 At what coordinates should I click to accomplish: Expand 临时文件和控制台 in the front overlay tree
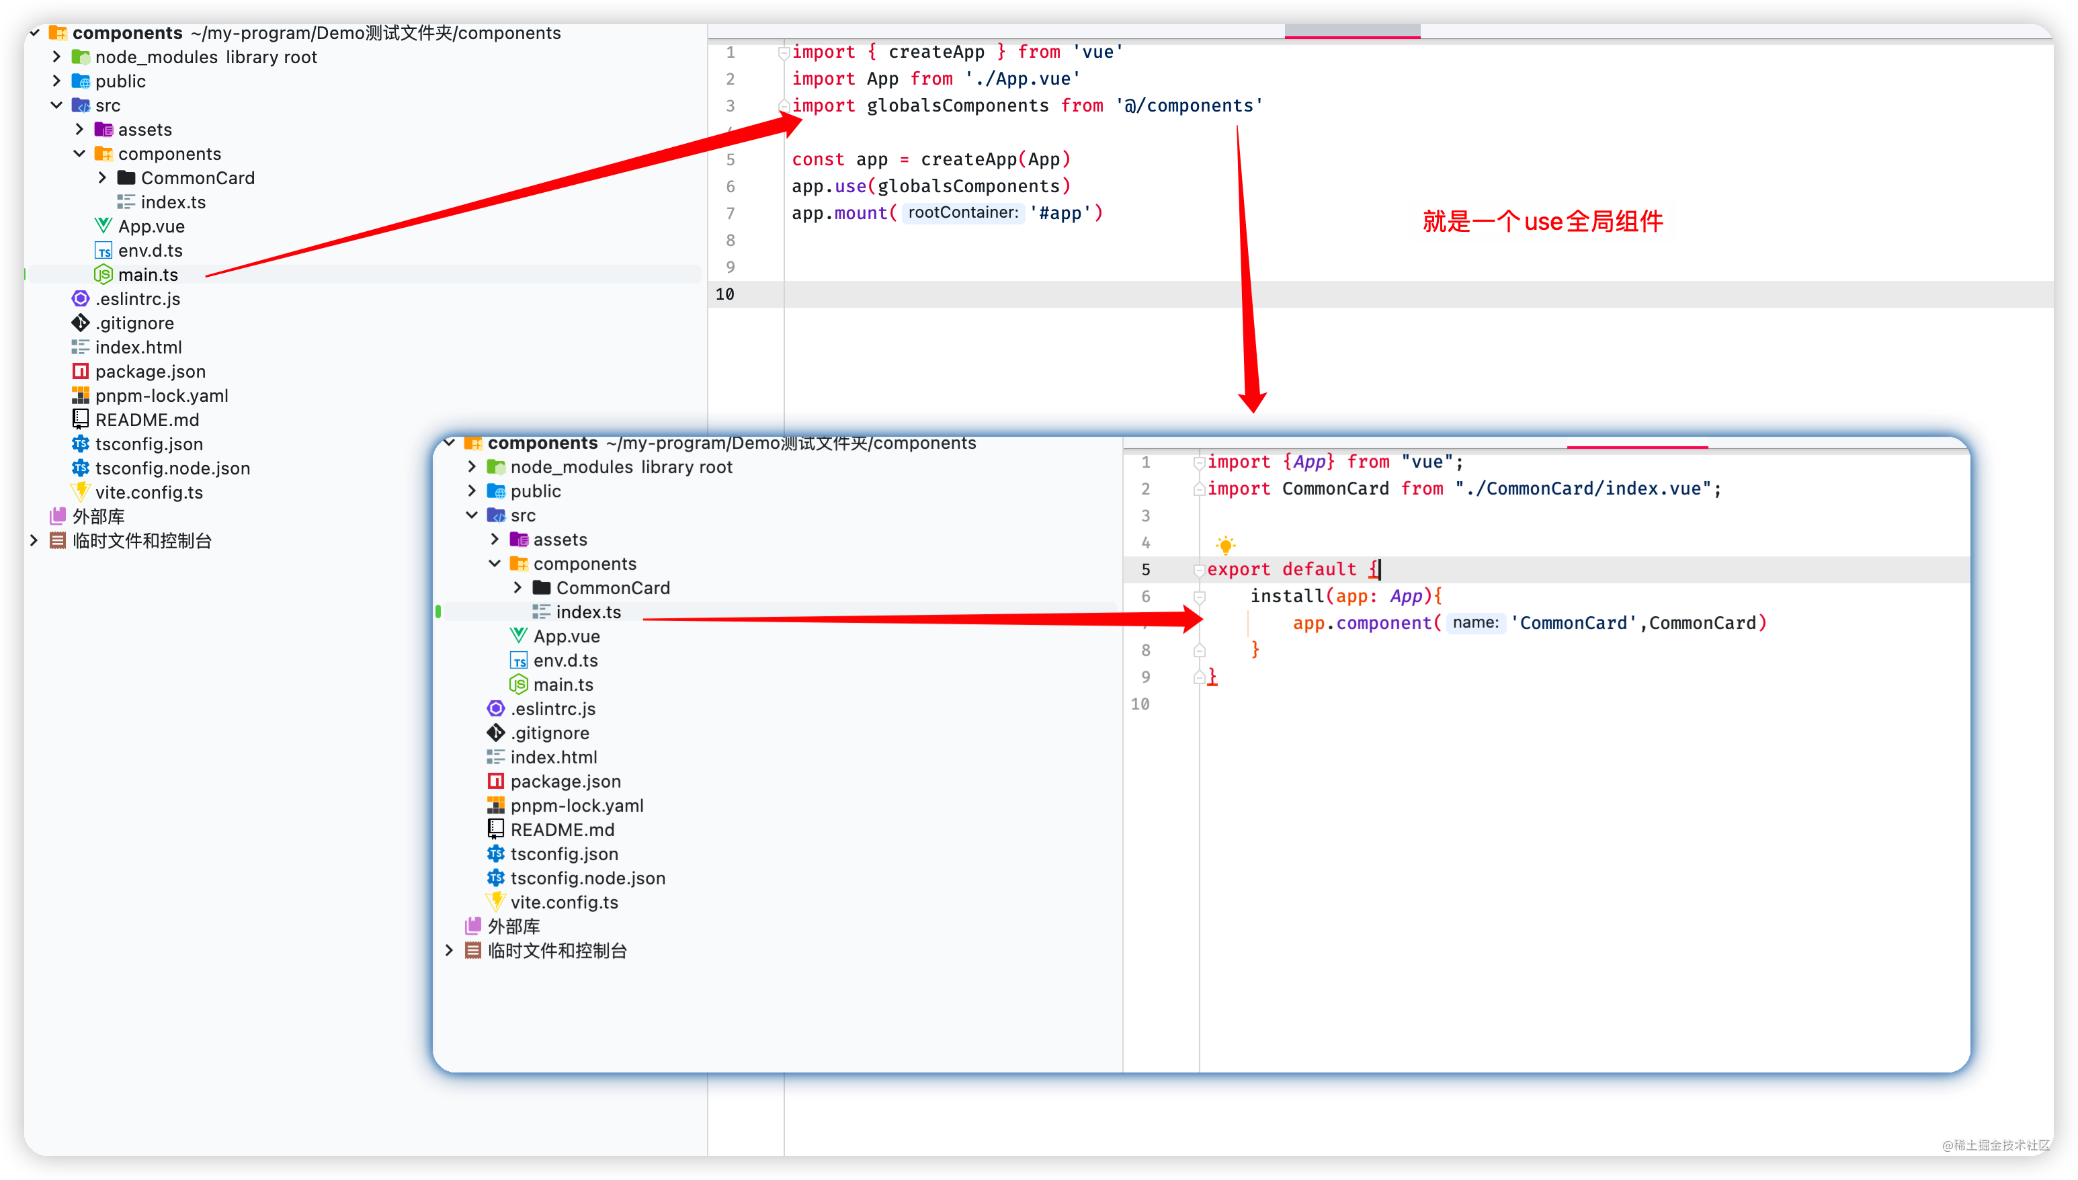[x=449, y=951]
